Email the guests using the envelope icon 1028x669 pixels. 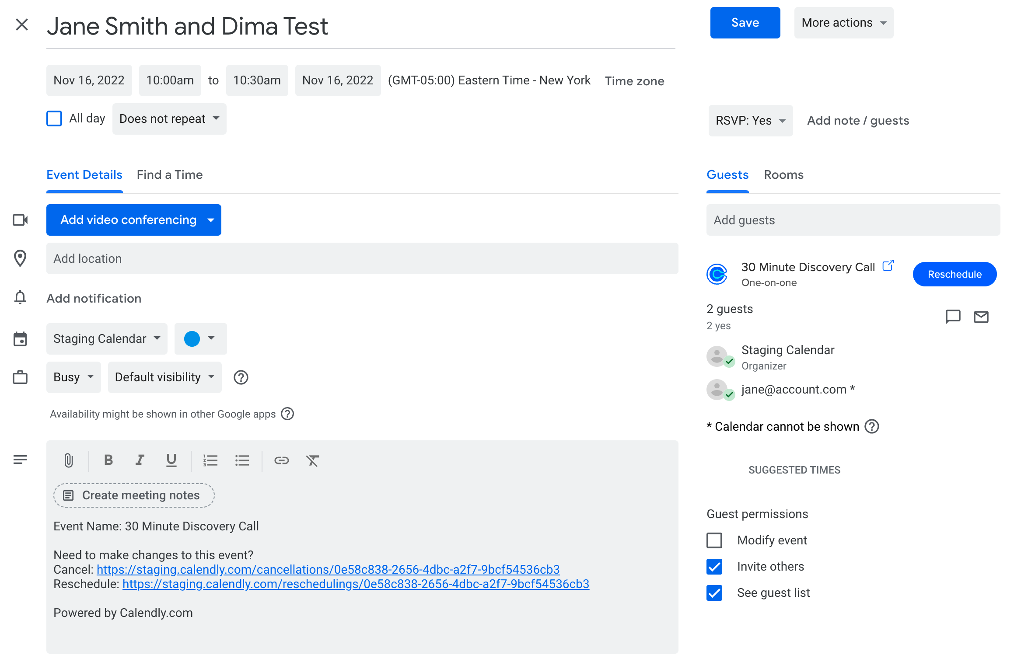point(981,317)
